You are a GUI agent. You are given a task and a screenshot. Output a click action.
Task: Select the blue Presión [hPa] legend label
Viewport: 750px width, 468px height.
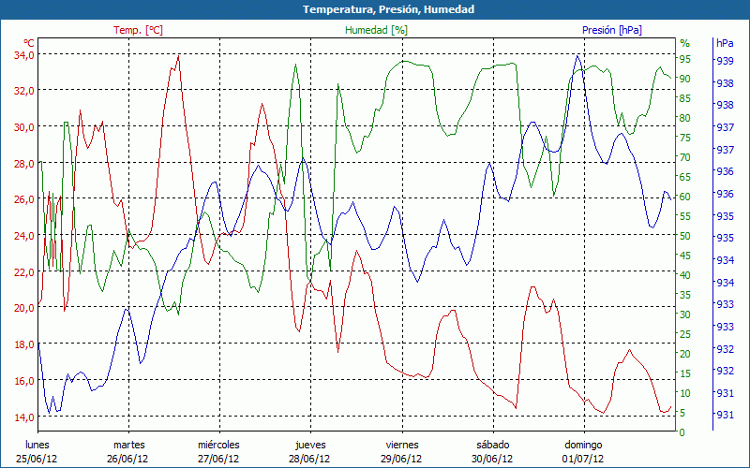coord(611,30)
